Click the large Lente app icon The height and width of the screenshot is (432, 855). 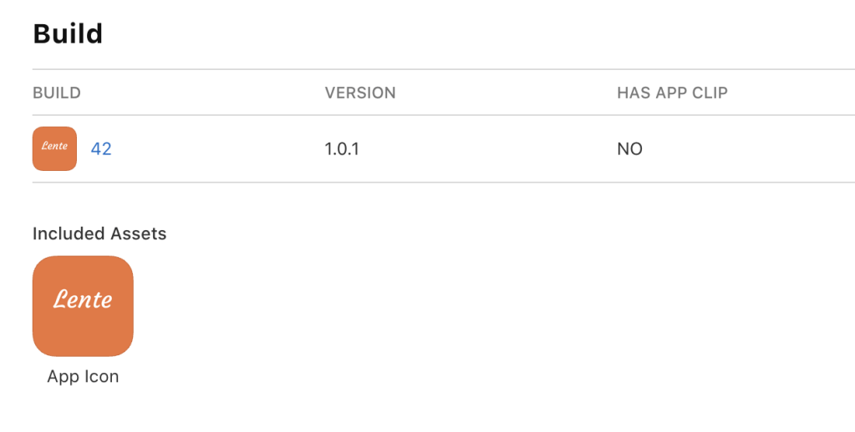(x=83, y=306)
